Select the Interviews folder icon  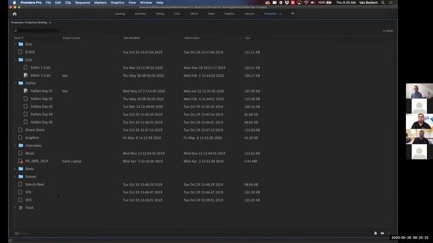click(21, 145)
